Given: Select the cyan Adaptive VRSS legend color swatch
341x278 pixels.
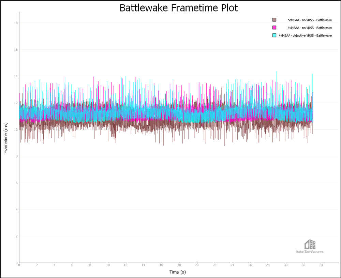Looking at the screenshot, I should click(x=275, y=35).
